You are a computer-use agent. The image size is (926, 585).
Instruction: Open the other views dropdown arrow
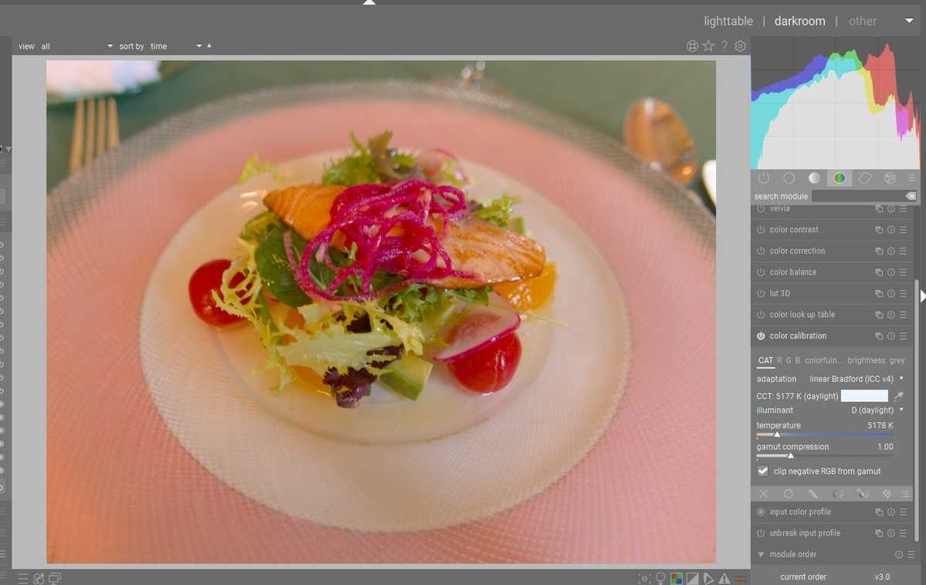coord(909,21)
